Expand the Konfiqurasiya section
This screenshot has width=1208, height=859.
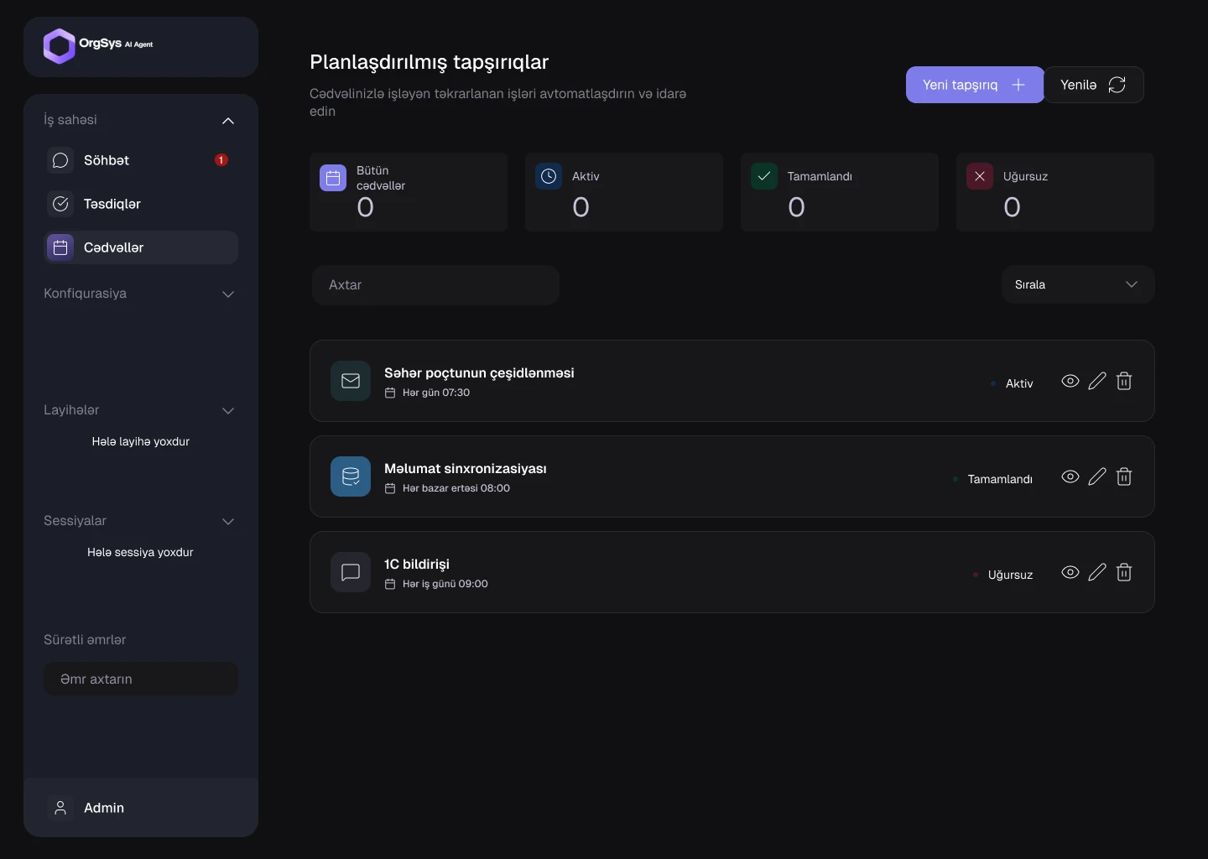227,294
